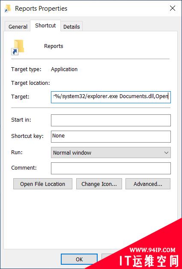Switch to the General tab
182x269 pixels.
click(x=18, y=27)
